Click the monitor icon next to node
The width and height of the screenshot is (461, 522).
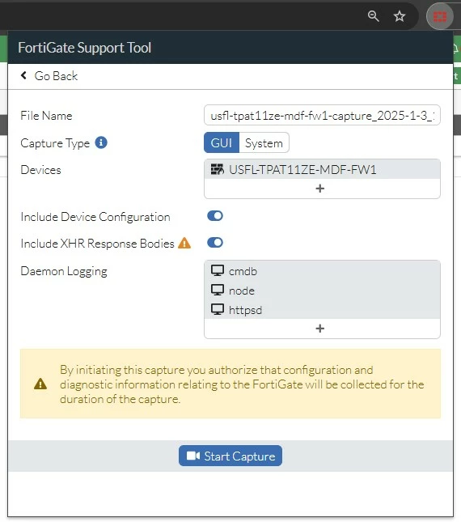point(218,291)
